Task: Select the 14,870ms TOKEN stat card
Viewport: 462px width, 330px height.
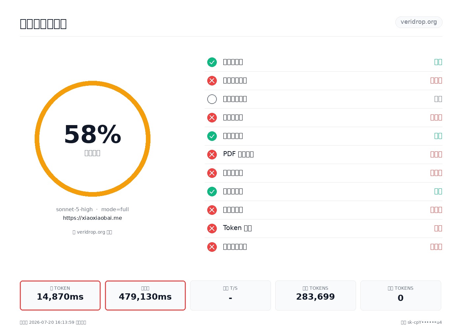Action: (60, 295)
